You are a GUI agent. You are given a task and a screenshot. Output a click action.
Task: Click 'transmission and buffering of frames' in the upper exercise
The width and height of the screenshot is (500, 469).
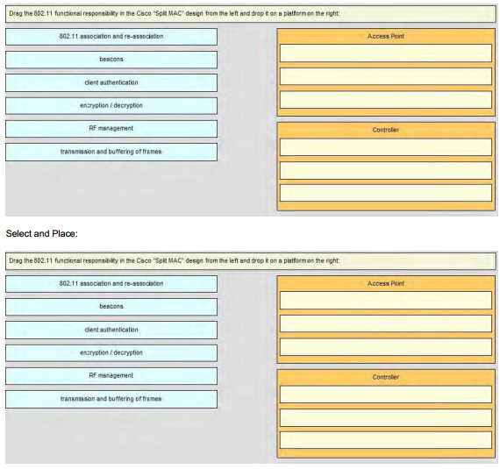tap(111, 152)
